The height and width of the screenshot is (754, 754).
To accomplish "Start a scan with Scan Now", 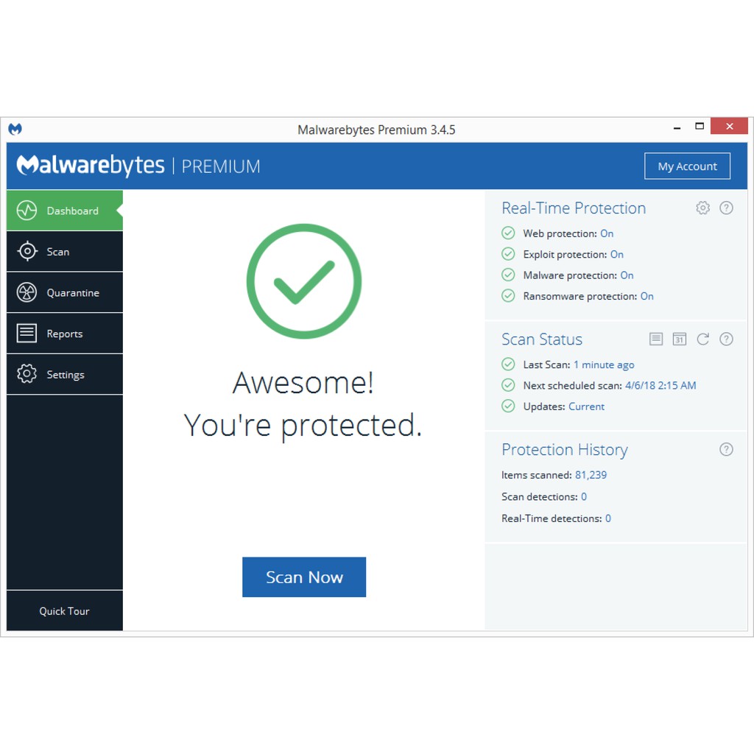I will (x=303, y=577).
